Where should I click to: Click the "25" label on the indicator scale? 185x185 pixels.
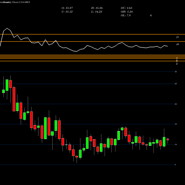point(177,37)
